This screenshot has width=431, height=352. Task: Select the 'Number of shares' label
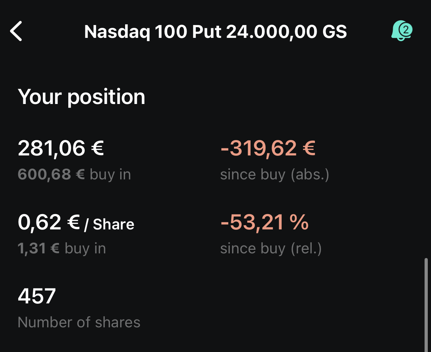(79, 322)
